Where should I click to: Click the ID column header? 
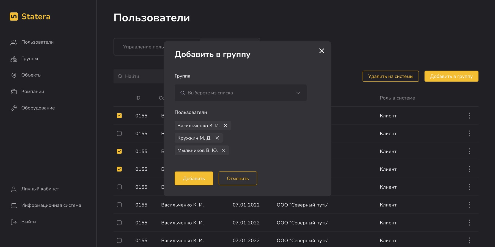tap(138, 98)
